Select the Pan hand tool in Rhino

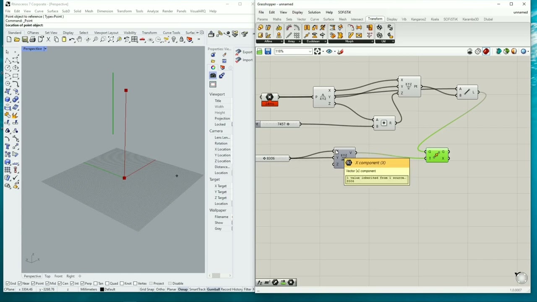[x=79, y=39]
